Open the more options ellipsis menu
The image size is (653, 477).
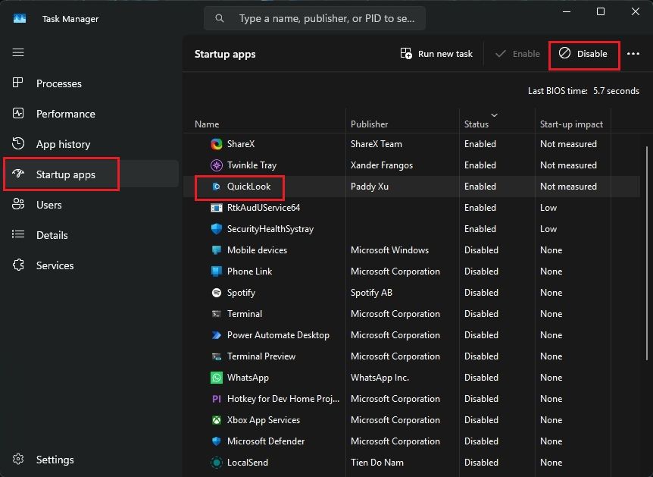pyautogui.click(x=633, y=53)
